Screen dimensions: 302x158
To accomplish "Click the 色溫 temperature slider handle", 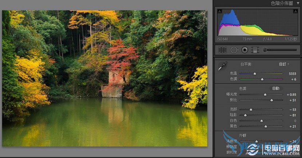I will pyautogui.click(x=255, y=74).
